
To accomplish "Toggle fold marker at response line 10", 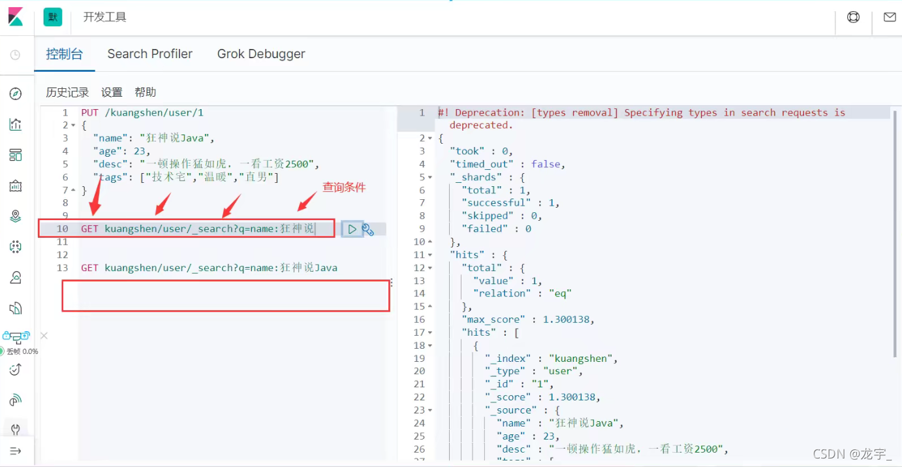I will [x=429, y=242].
